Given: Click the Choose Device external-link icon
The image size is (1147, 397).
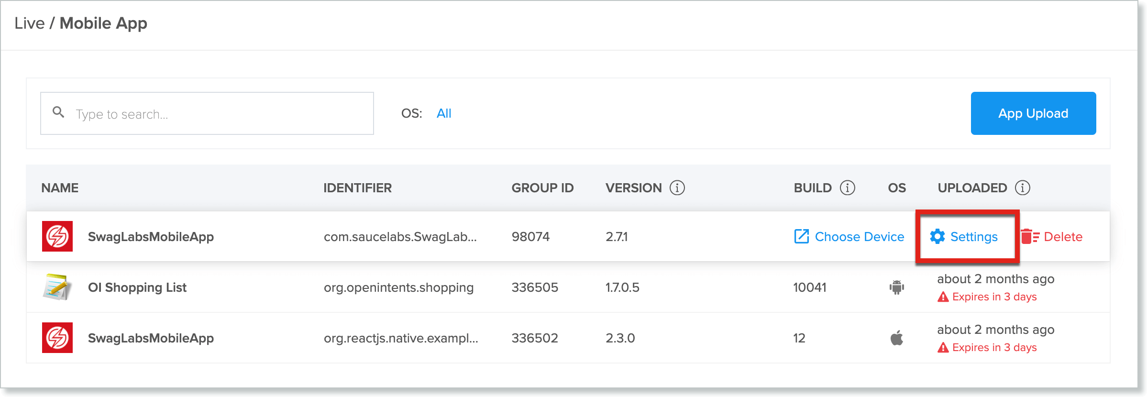Looking at the screenshot, I should [801, 236].
